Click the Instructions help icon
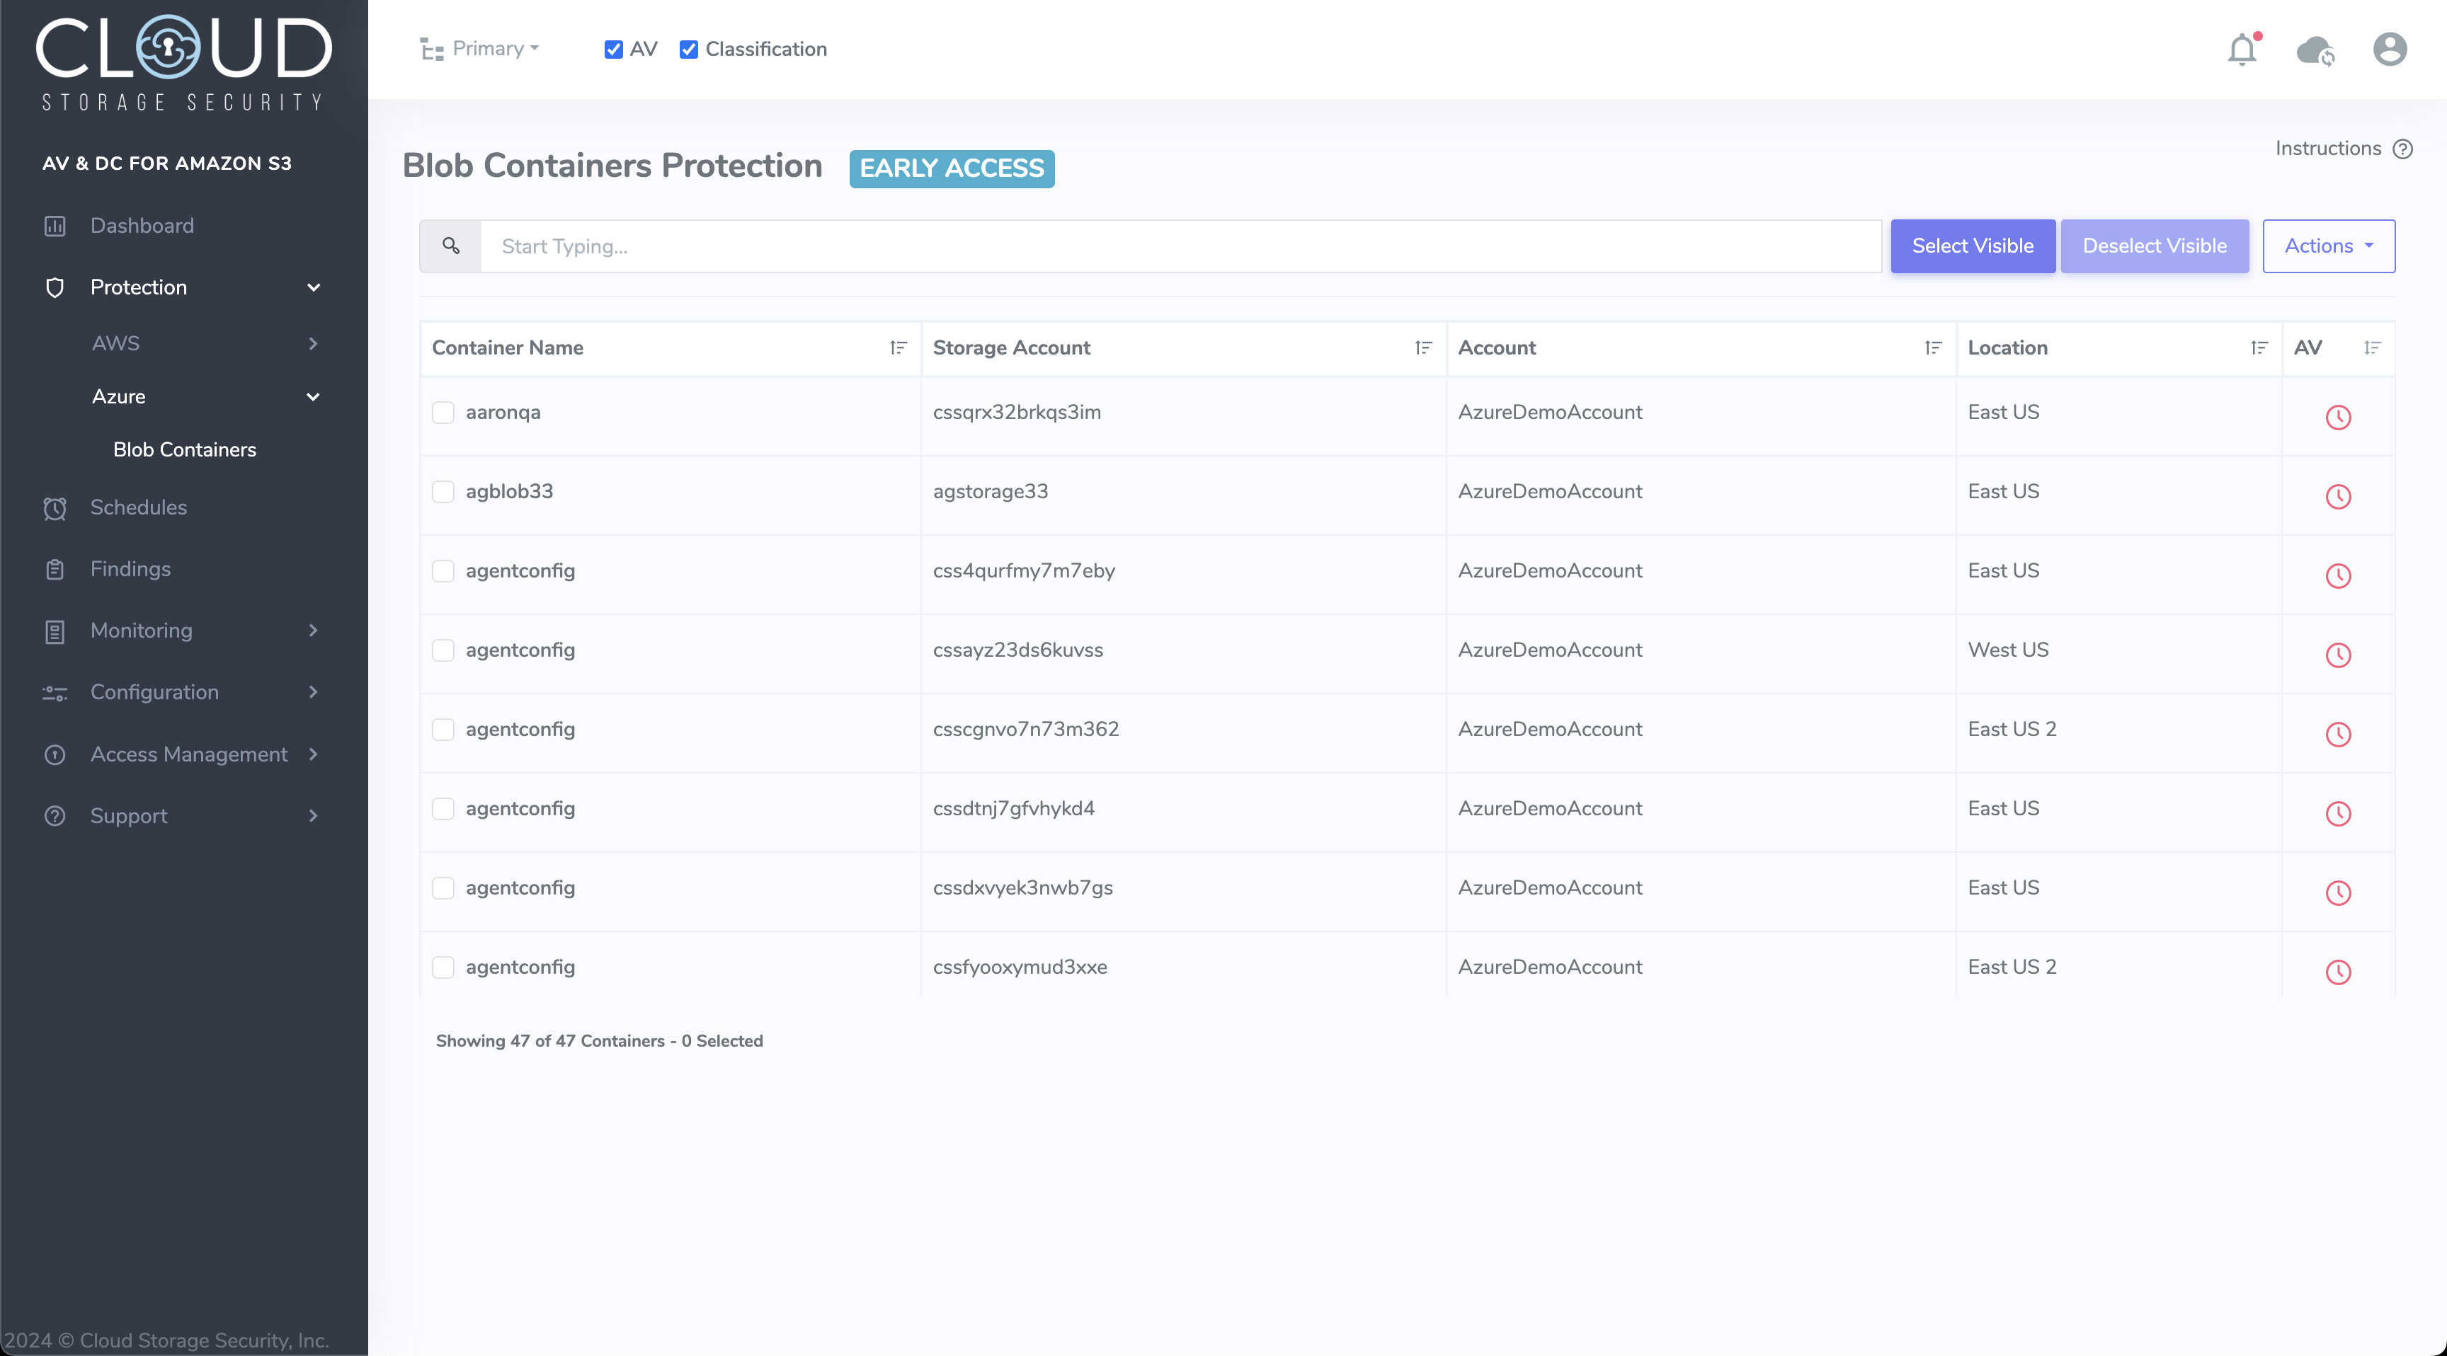 (2403, 149)
